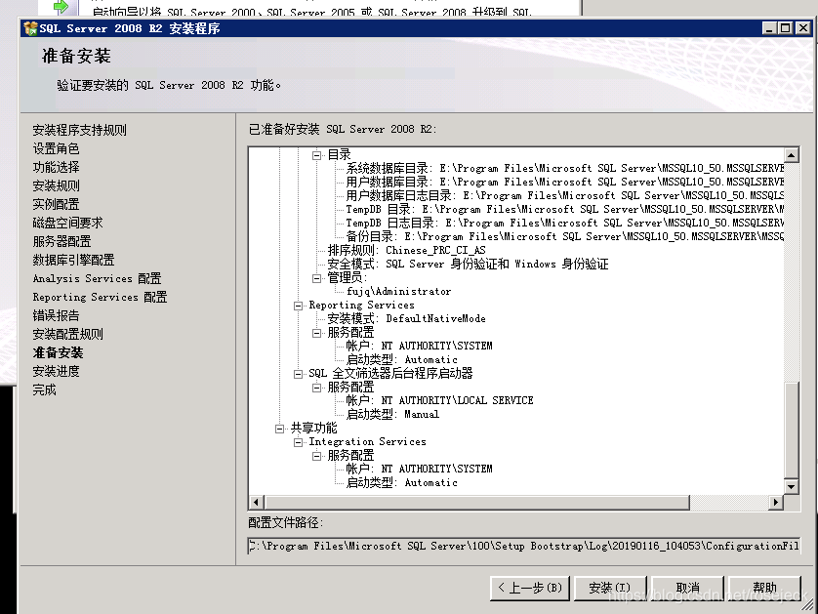
Task: Select the 错误报告 step
Action: point(57,315)
